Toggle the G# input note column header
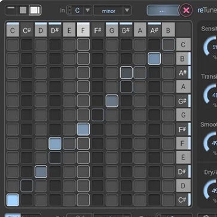 coord(126,29)
